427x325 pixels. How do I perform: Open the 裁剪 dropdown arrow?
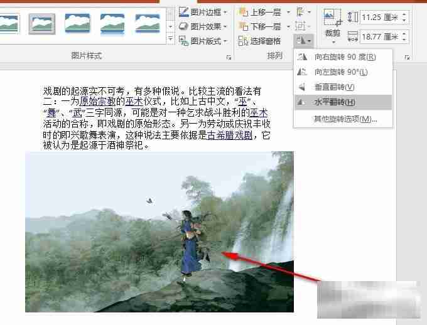click(333, 42)
